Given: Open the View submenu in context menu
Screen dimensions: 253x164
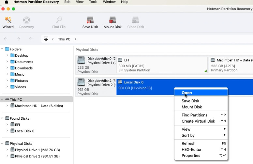Looking at the screenshot, I should tap(201, 129).
